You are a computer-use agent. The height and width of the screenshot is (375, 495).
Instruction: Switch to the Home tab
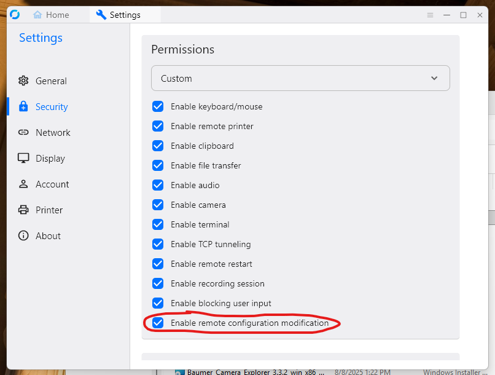click(x=53, y=14)
